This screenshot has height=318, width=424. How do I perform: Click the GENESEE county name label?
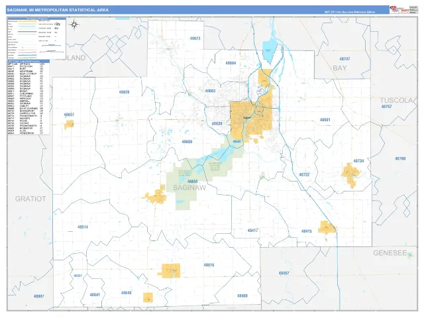(x=390, y=253)
